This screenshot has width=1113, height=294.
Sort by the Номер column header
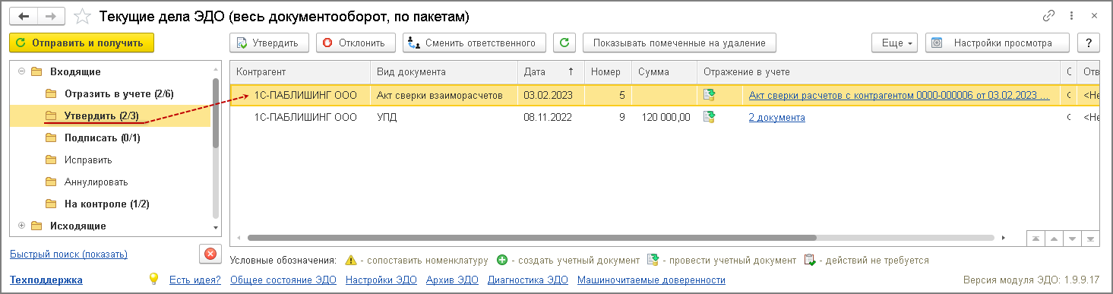point(608,72)
